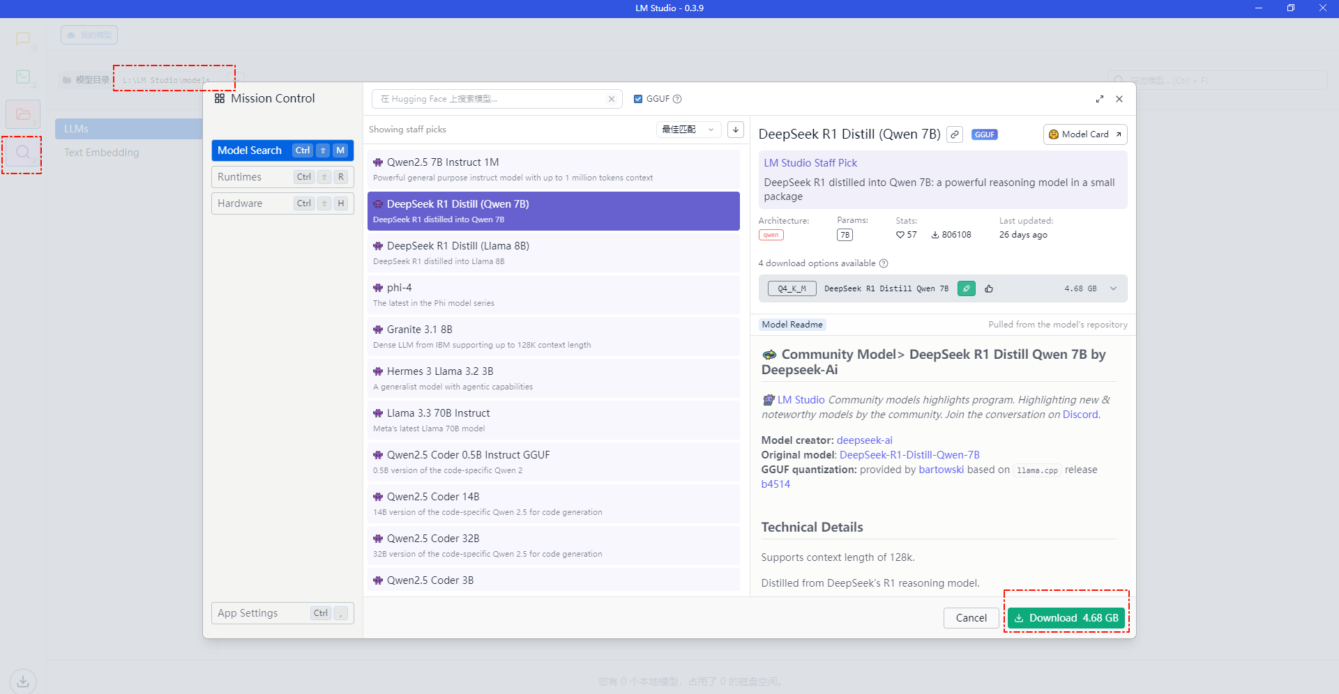Viewport: 1339px width, 694px height.
Task: Select the Model Search tab
Action: tap(282, 151)
